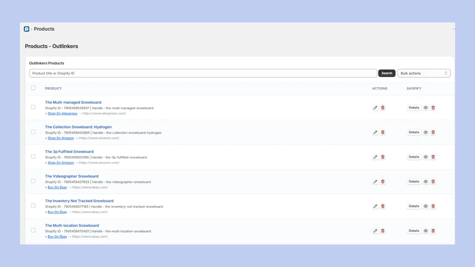Viewport: 475px width, 267px height.
Task: Delete Multi-location Snowboard in Shopify column
Action: click(x=433, y=231)
